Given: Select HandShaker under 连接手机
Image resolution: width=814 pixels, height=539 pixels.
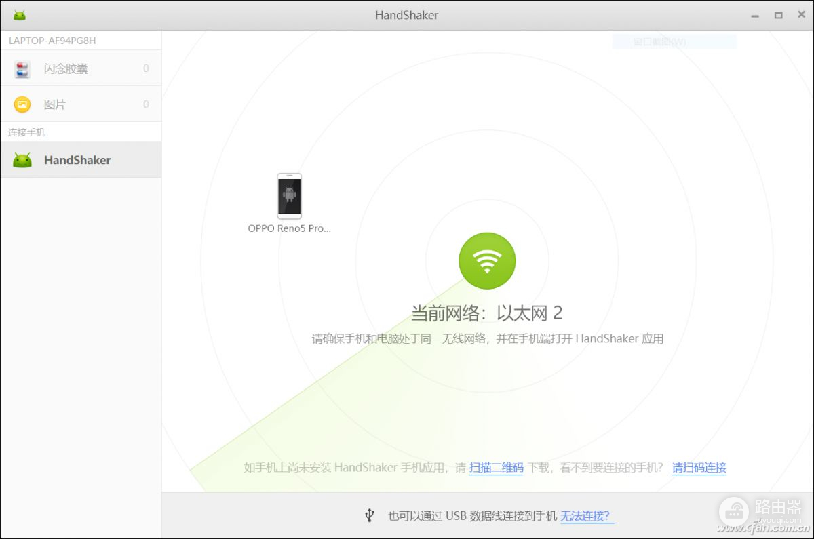Looking at the screenshot, I should tap(81, 160).
